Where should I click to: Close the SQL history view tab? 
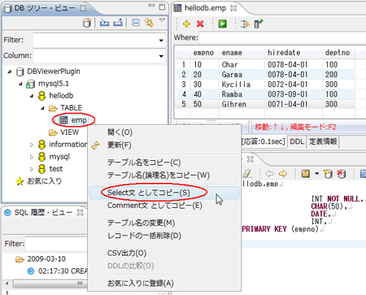pyautogui.click(x=81, y=213)
